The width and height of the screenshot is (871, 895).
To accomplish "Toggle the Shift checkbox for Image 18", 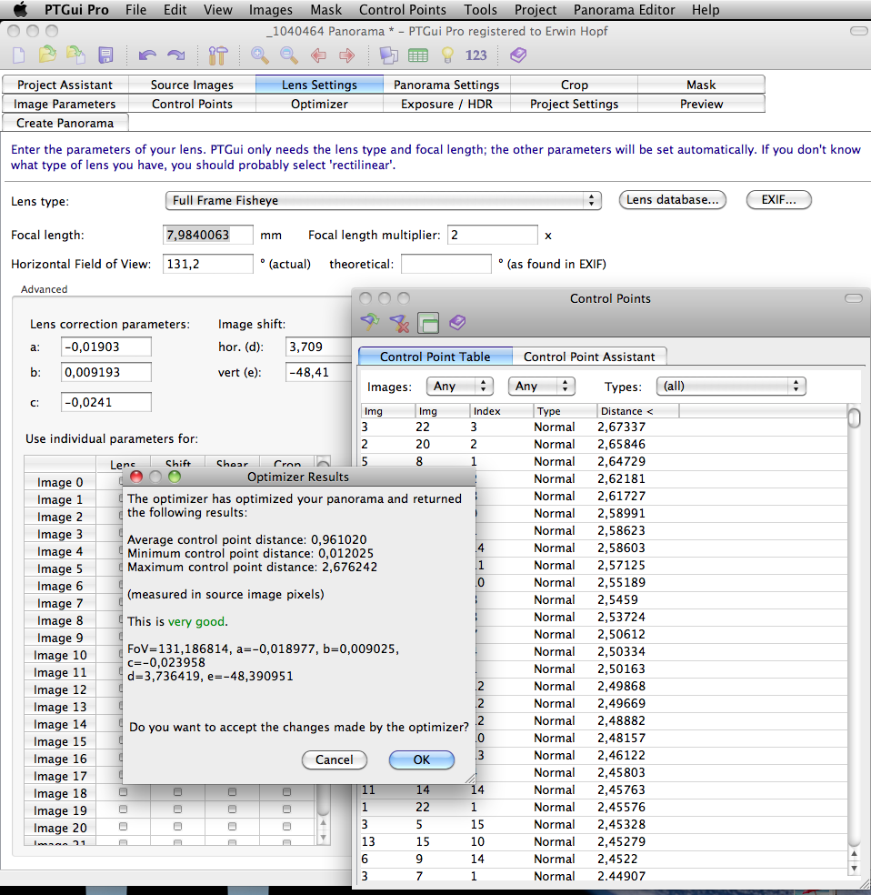I will [x=178, y=792].
